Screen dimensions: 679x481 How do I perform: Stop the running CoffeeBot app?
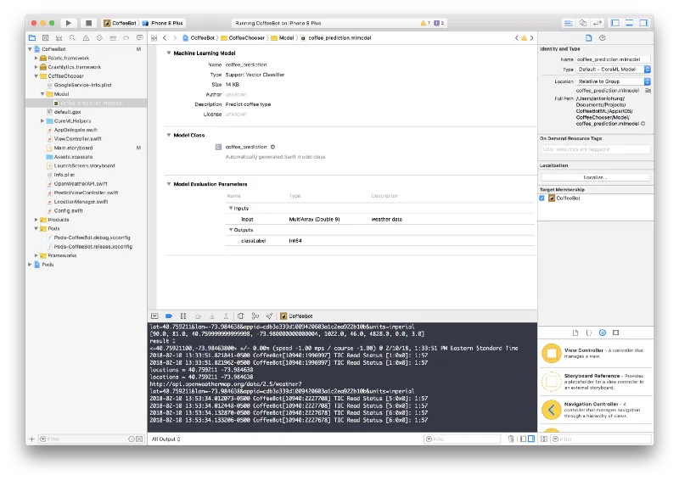pos(88,23)
